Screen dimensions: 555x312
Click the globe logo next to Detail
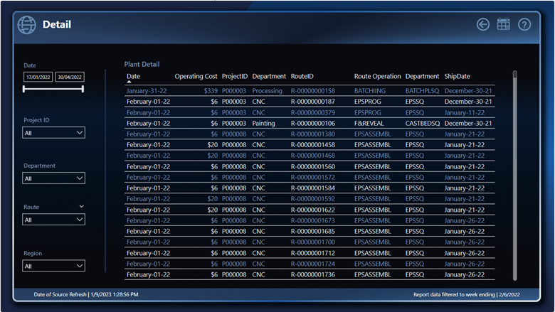(26, 25)
